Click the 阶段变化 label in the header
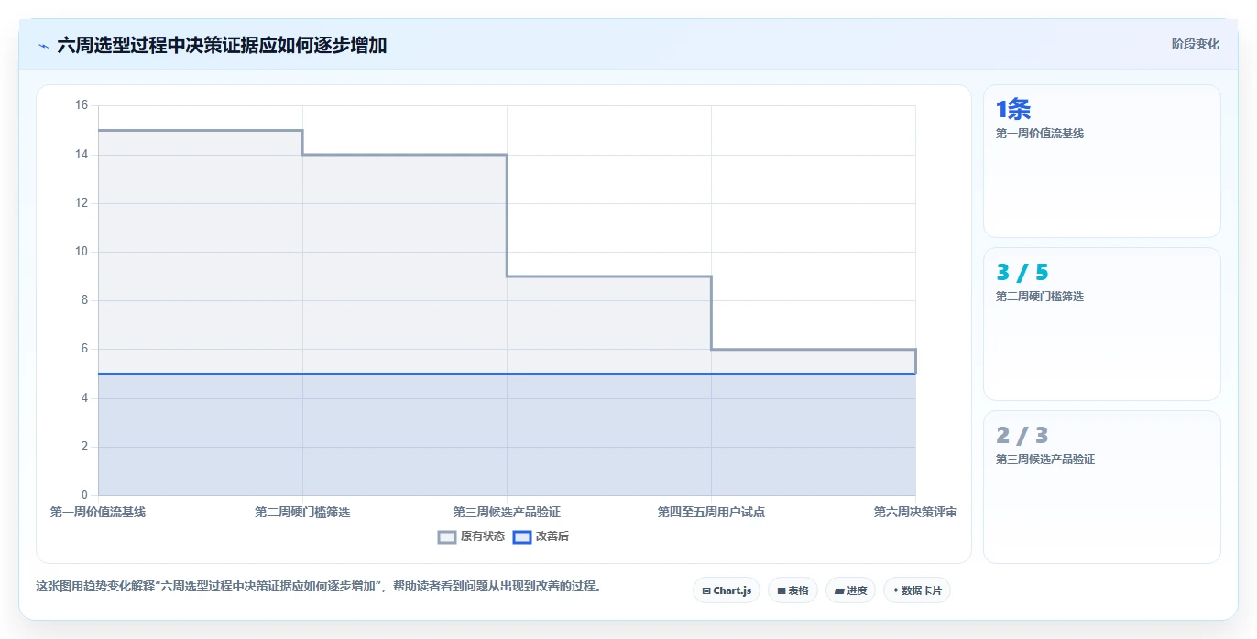Screen dimensions: 1257x639 (x=1195, y=44)
